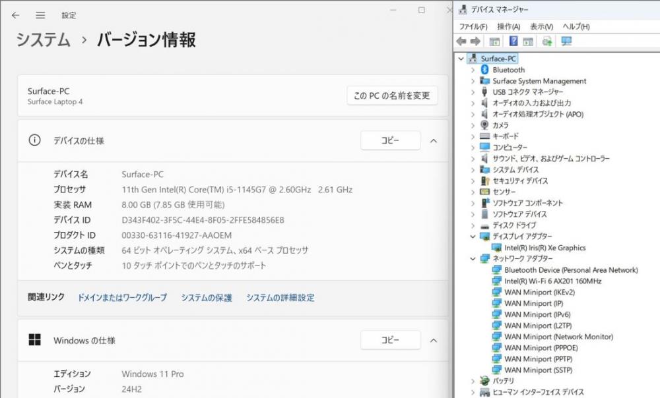
Task: Open ドメインまたはワークグループ link
Action: pyautogui.click(x=122, y=298)
